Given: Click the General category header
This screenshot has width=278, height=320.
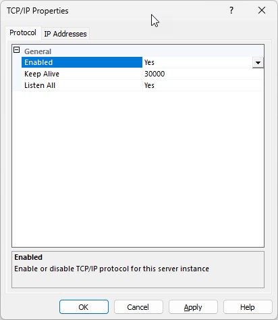Looking at the screenshot, I should [x=38, y=51].
